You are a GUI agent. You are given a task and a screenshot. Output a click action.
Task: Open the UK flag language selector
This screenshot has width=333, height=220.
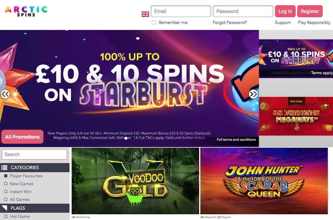145,14
